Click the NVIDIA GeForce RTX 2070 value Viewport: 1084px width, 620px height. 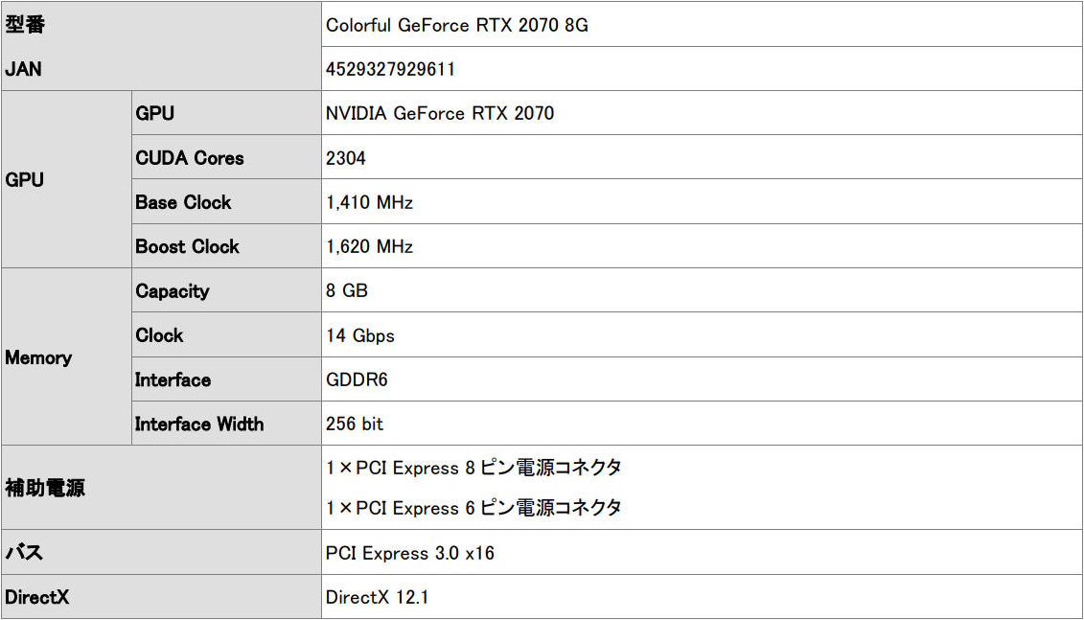coord(440,113)
